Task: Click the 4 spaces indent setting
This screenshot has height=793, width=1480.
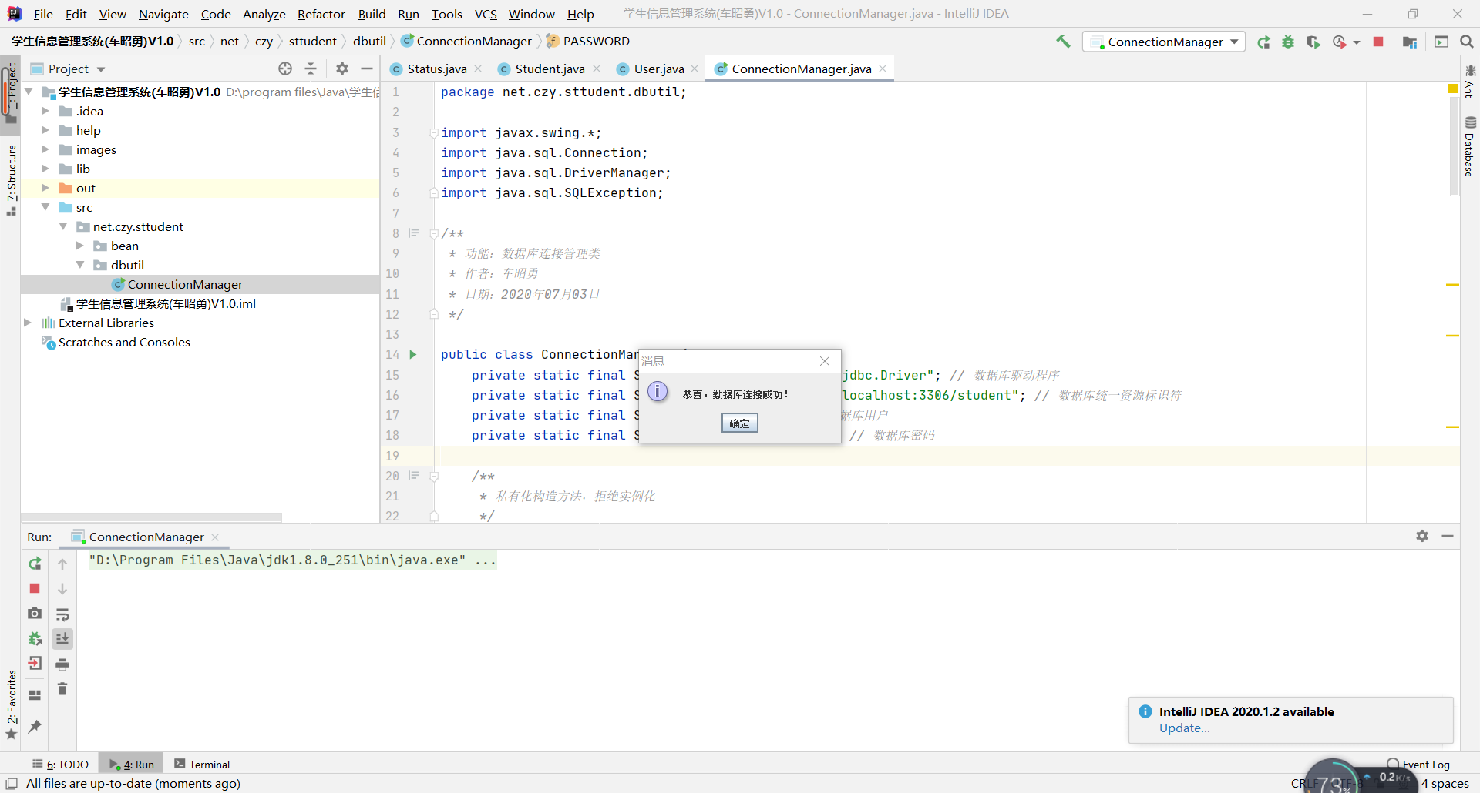Action: coord(1445,783)
